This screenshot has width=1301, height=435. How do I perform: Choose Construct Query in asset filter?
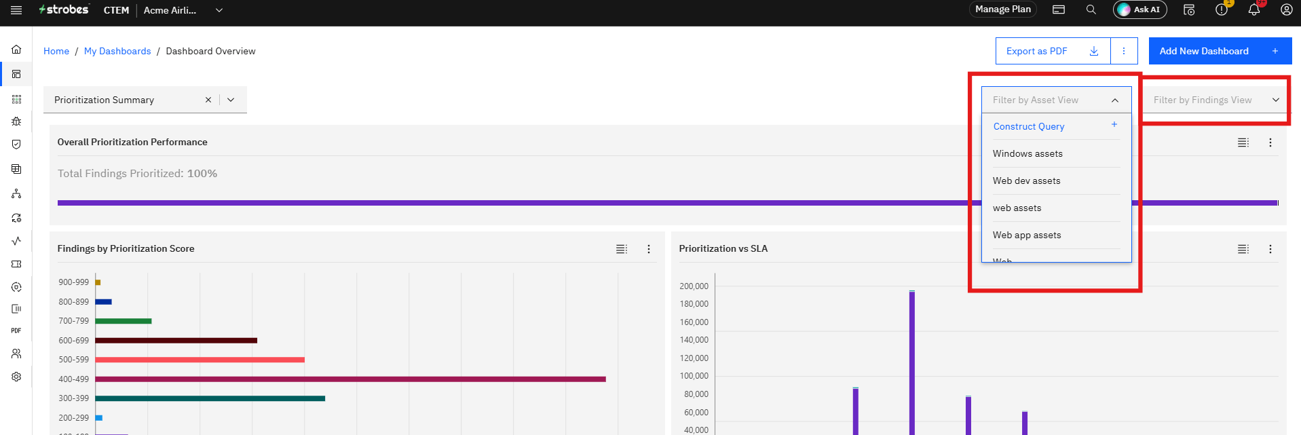coord(1056,126)
